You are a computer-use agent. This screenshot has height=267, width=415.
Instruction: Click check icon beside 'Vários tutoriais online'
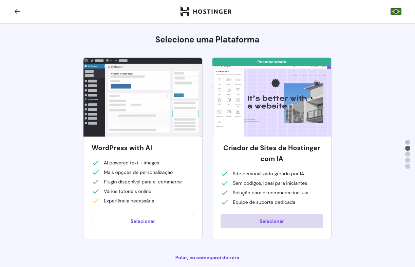pos(96,191)
